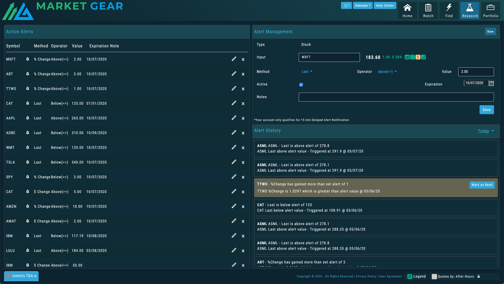Image resolution: width=504 pixels, height=284 pixels.
Task: Click the Expiration date field
Action: pyautogui.click(x=476, y=83)
